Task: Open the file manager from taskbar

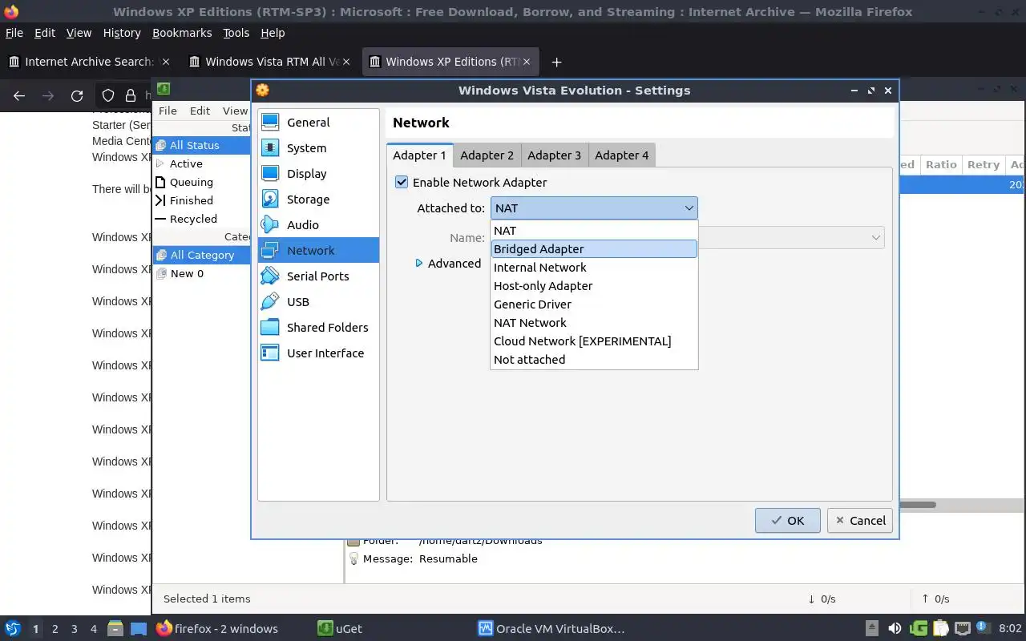Action: (x=115, y=628)
